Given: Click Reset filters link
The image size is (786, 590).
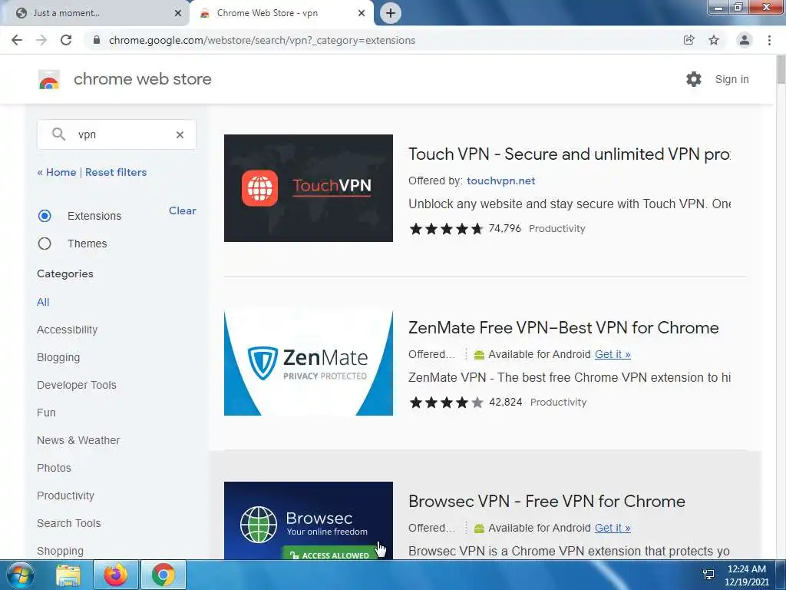Looking at the screenshot, I should pyautogui.click(x=116, y=172).
